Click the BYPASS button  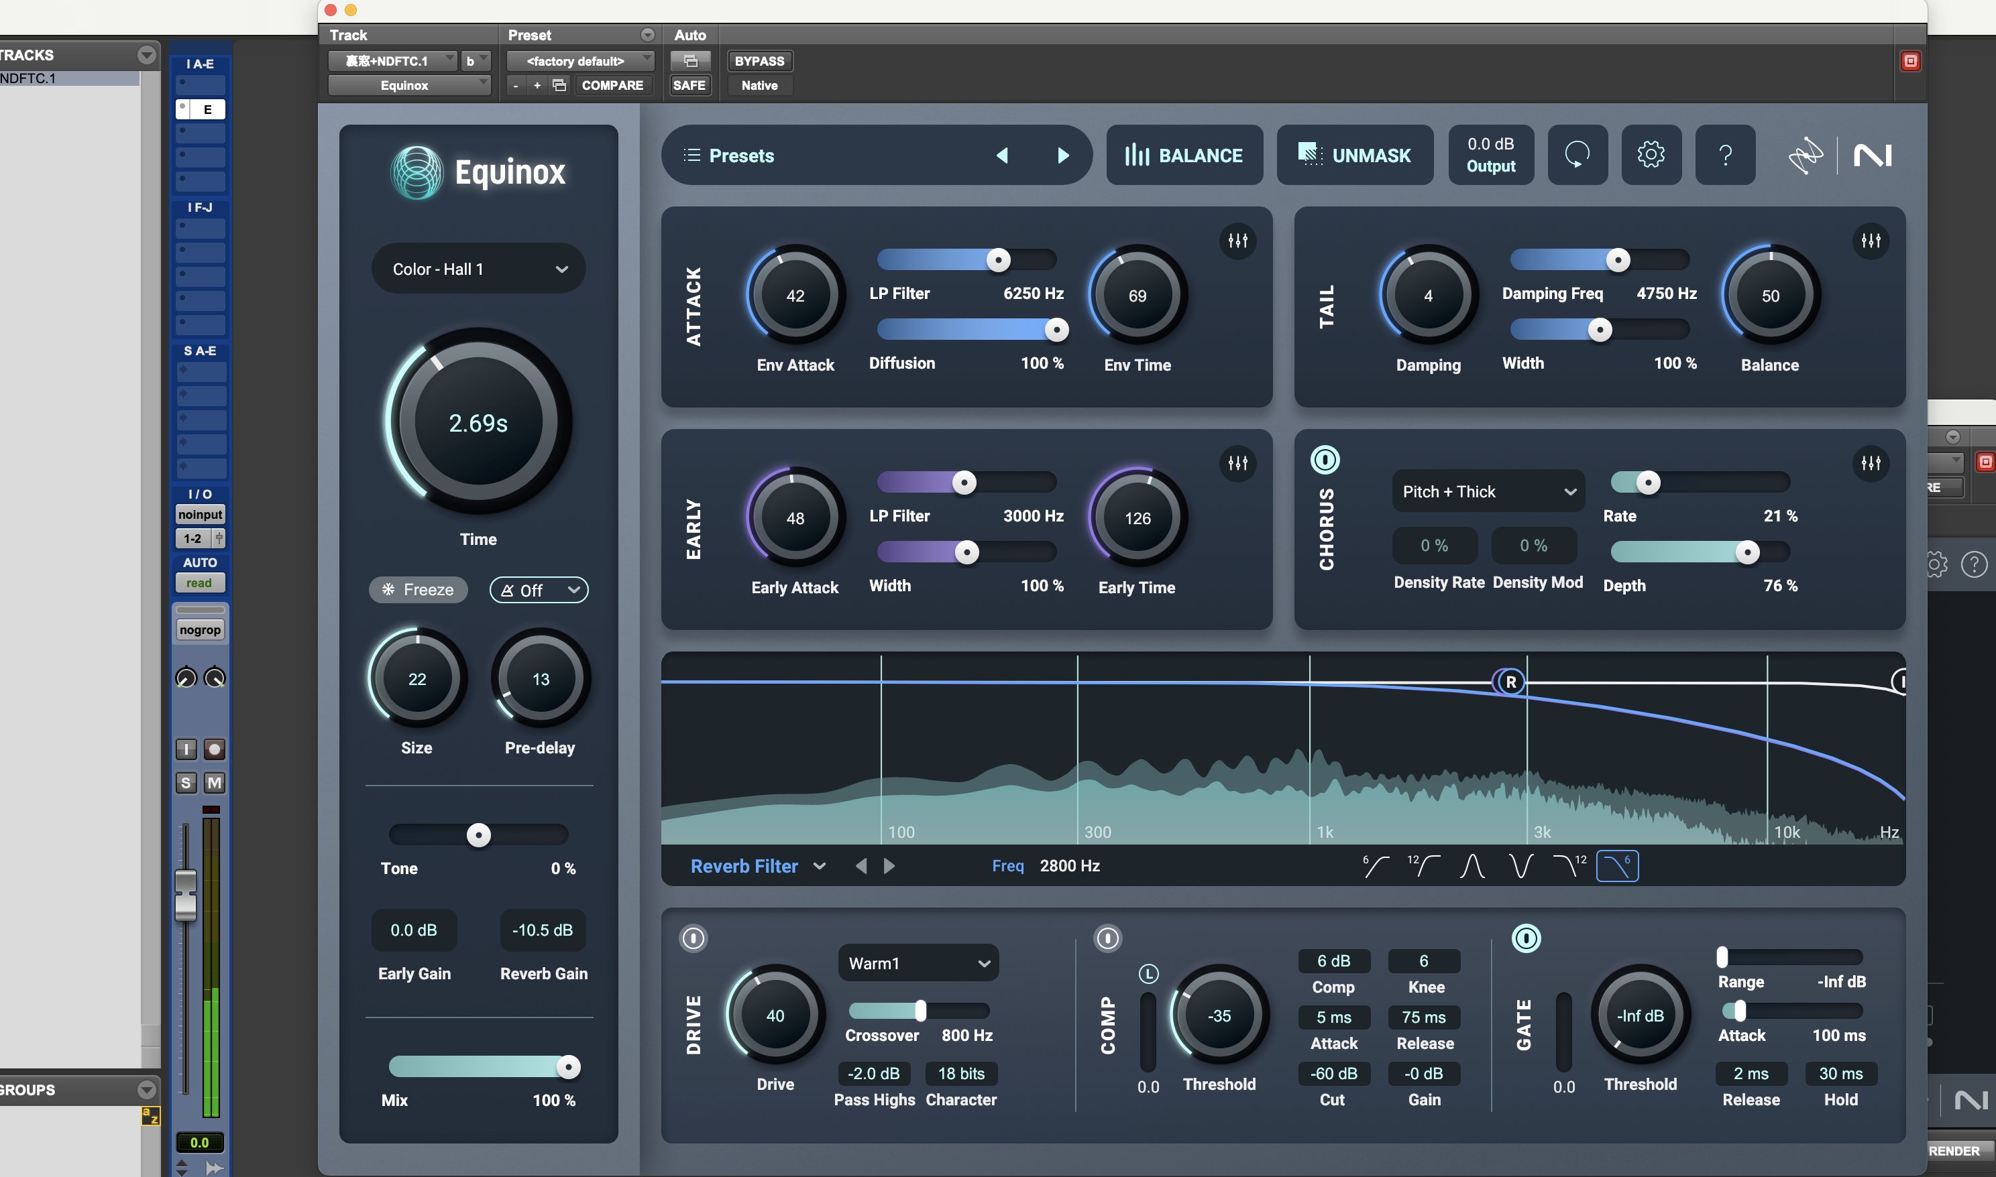pos(759,61)
